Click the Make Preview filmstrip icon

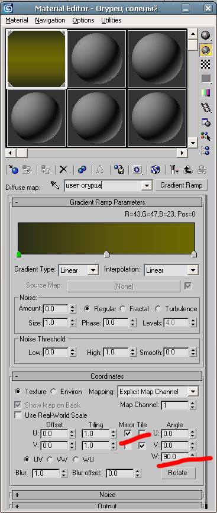pos(206,108)
